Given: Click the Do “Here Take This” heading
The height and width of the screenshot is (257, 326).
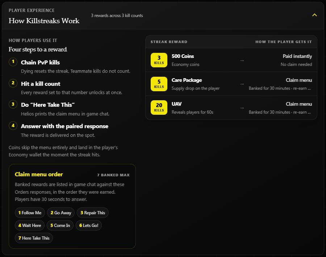Looking at the screenshot, I should 47,105.
